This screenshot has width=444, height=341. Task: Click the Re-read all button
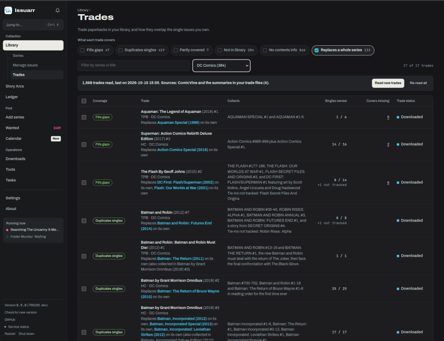[418, 83]
